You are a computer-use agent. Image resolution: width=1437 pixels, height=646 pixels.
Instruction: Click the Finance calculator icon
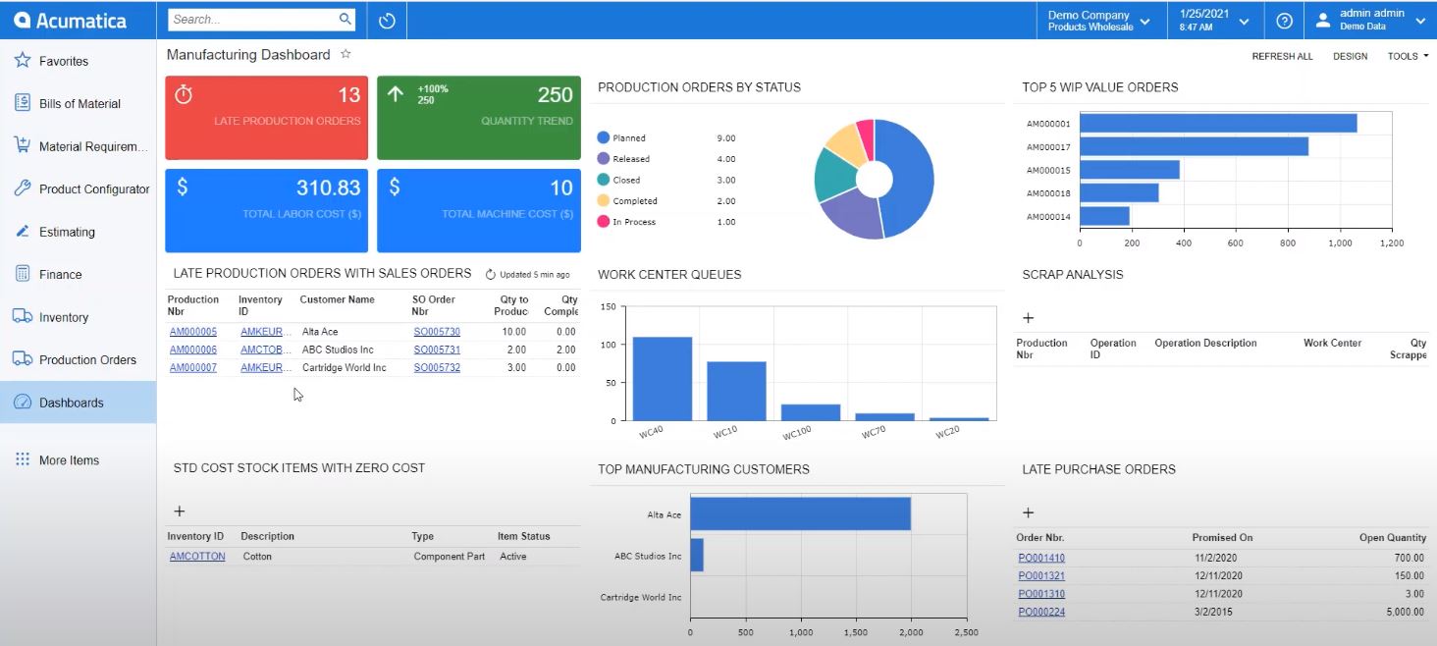[x=23, y=274]
